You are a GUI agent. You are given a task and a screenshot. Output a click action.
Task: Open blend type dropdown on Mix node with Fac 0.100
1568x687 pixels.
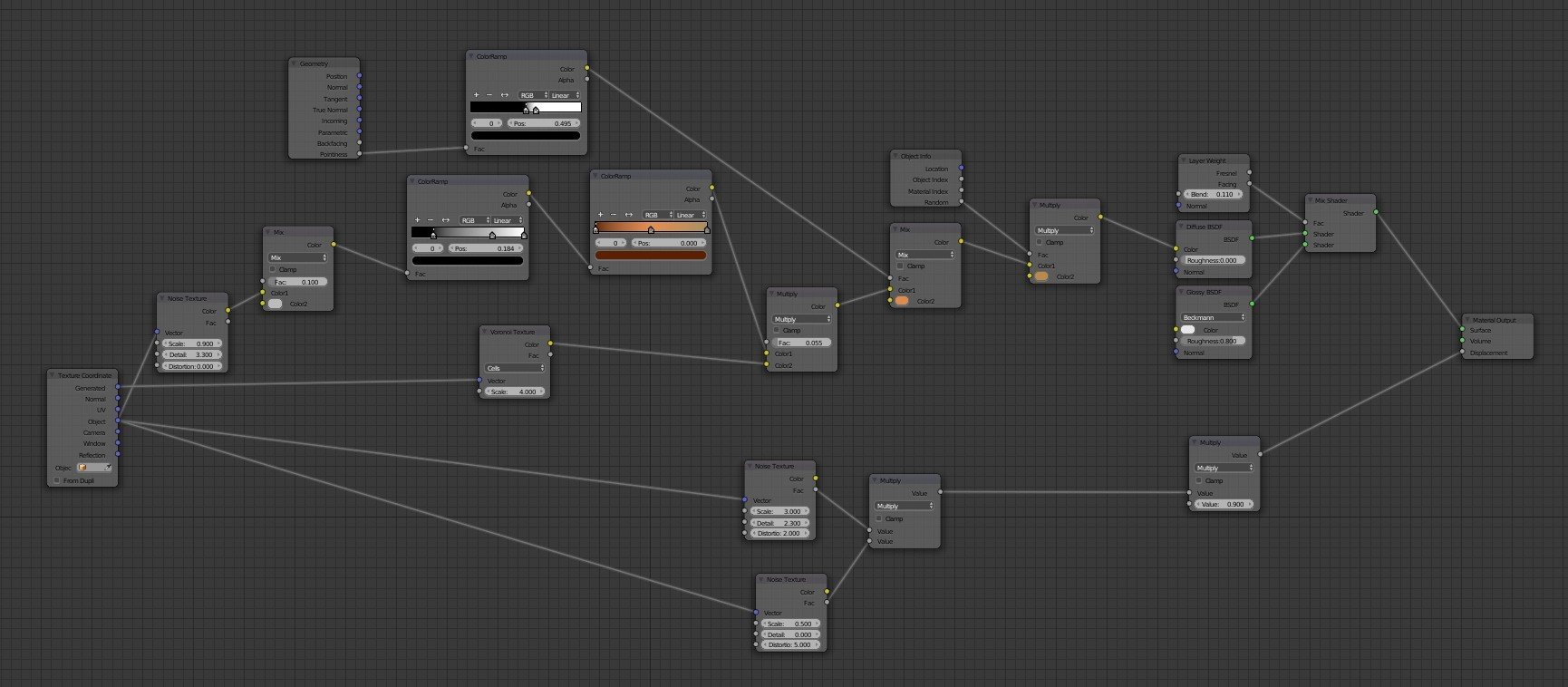pyautogui.click(x=297, y=257)
